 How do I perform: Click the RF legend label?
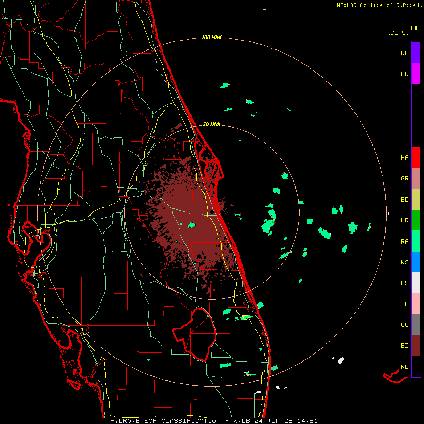(x=404, y=53)
